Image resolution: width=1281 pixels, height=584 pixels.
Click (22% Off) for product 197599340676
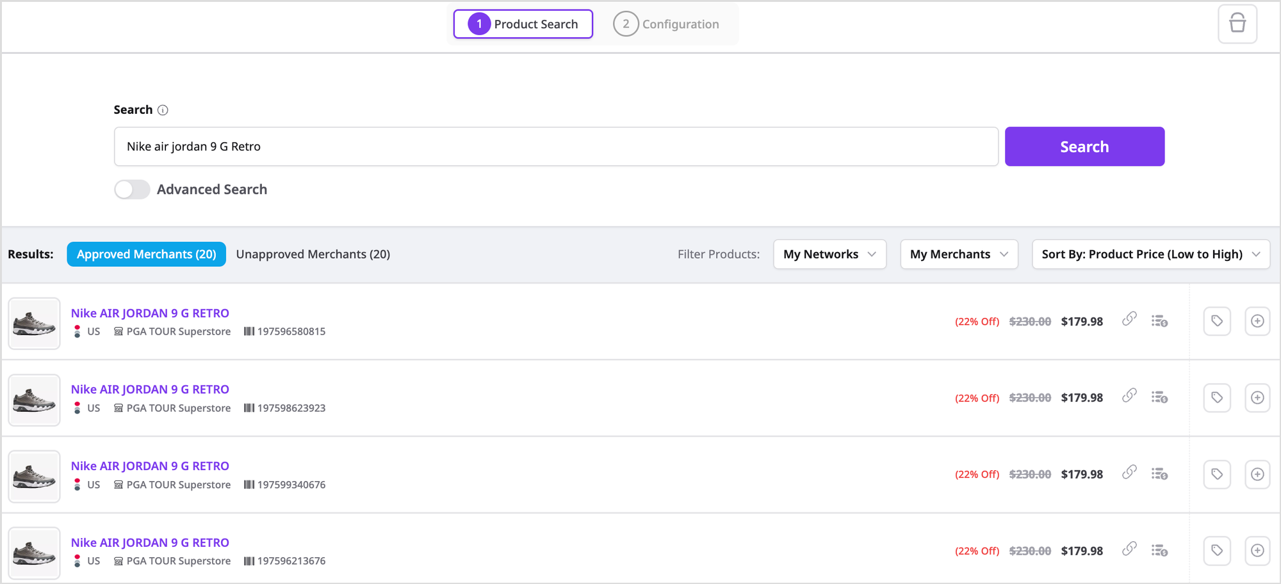(977, 475)
